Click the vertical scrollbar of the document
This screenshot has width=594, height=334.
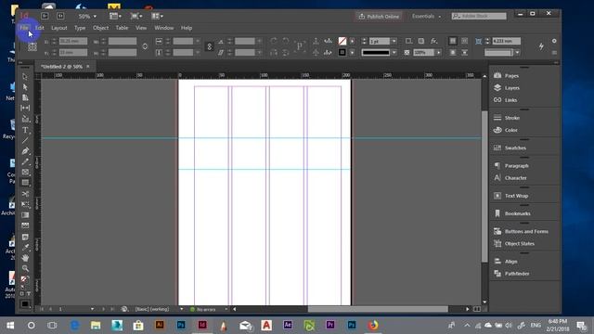pyautogui.click(x=484, y=186)
